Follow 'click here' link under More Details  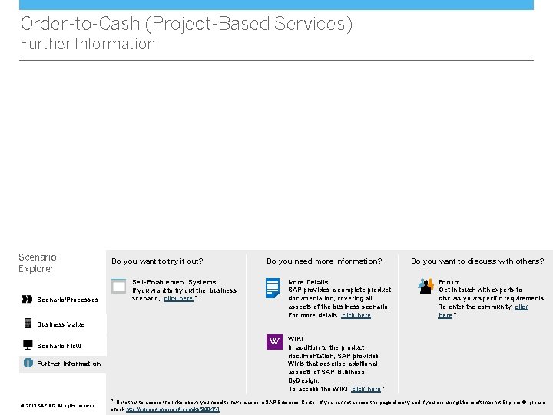(x=356, y=315)
